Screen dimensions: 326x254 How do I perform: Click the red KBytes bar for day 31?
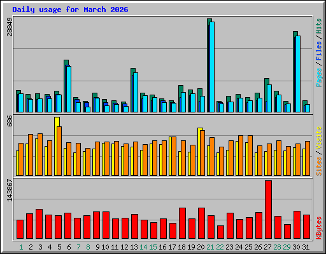(306, 227)
